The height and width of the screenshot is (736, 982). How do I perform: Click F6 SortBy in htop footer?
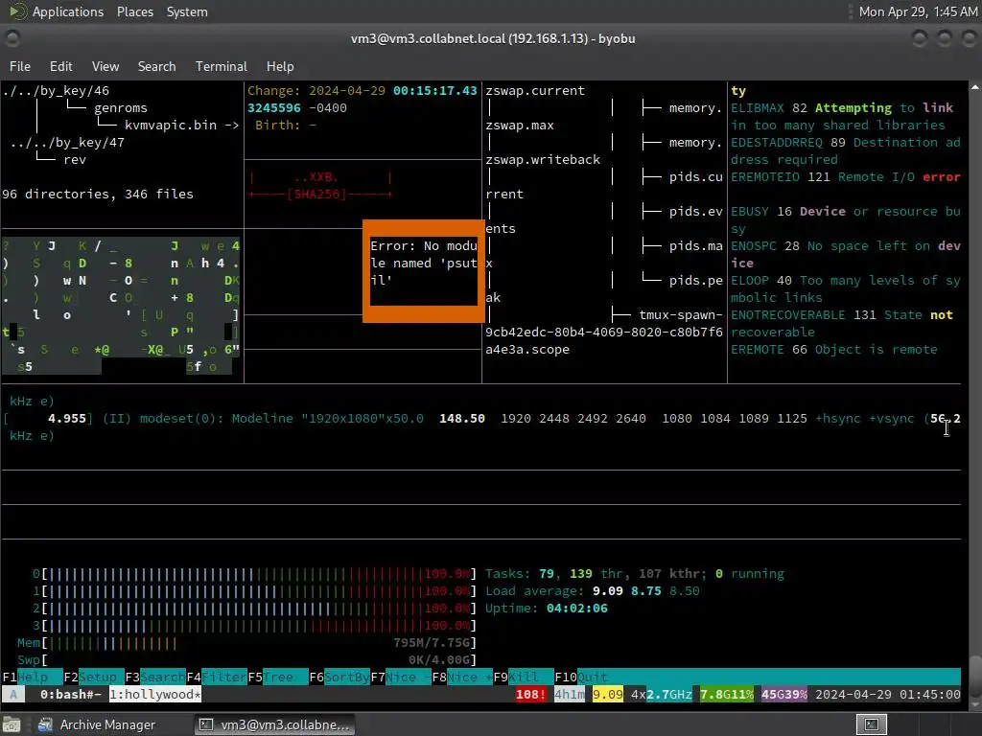[x=339, y=678]
